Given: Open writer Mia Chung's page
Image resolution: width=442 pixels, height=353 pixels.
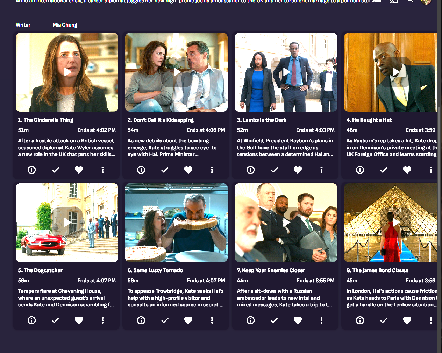Looking at the screenshot, I should [x=65, y=25].
